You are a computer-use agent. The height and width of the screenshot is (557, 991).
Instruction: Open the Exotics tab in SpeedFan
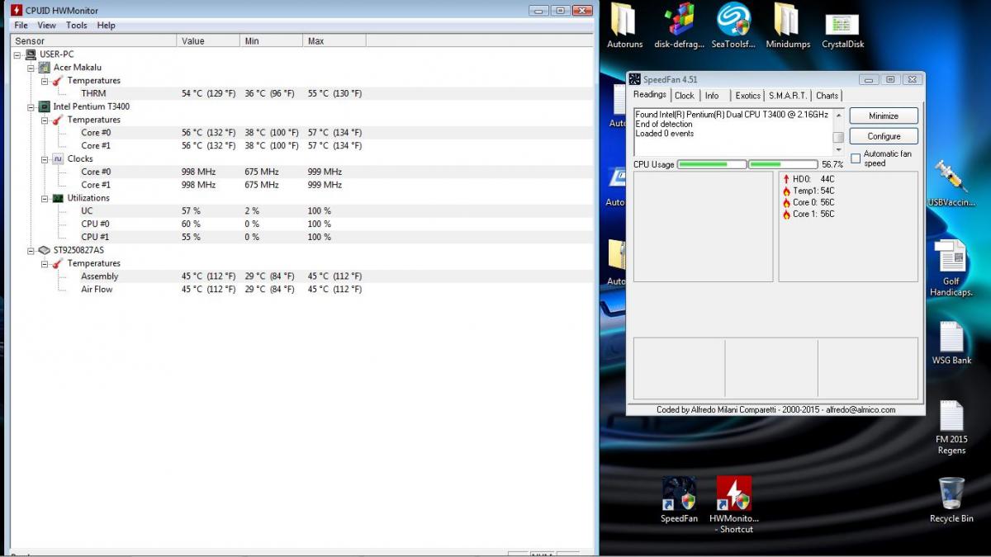(x=748, y=96)
